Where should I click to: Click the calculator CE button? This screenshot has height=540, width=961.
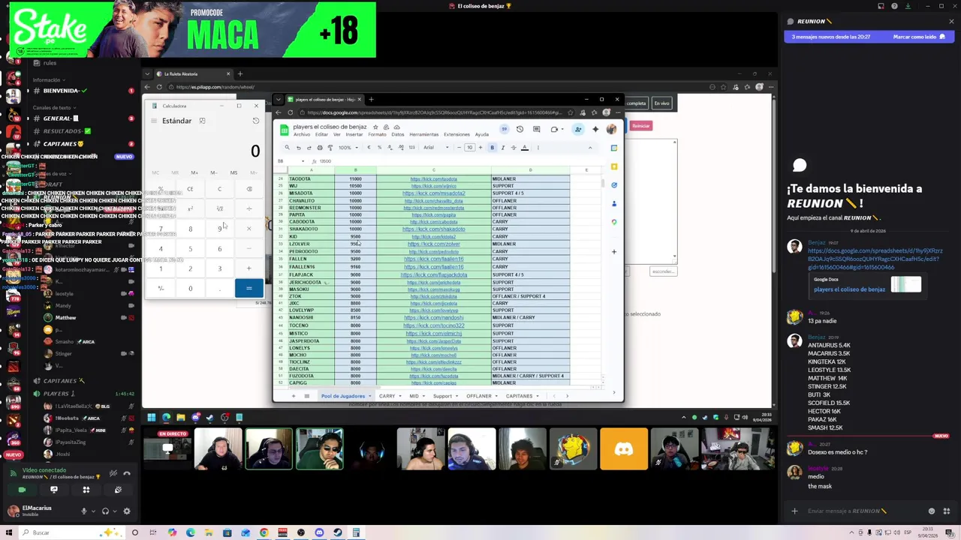pyautogui.click(x=191, y=189)
